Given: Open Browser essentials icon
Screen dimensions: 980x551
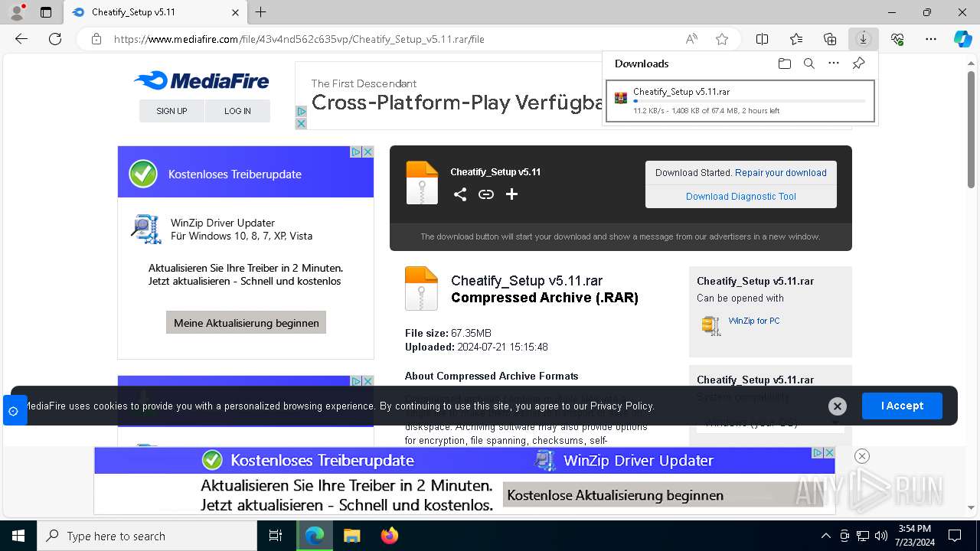Looking at the screenshot, I should pyautogui.click(x=897, y=39).
